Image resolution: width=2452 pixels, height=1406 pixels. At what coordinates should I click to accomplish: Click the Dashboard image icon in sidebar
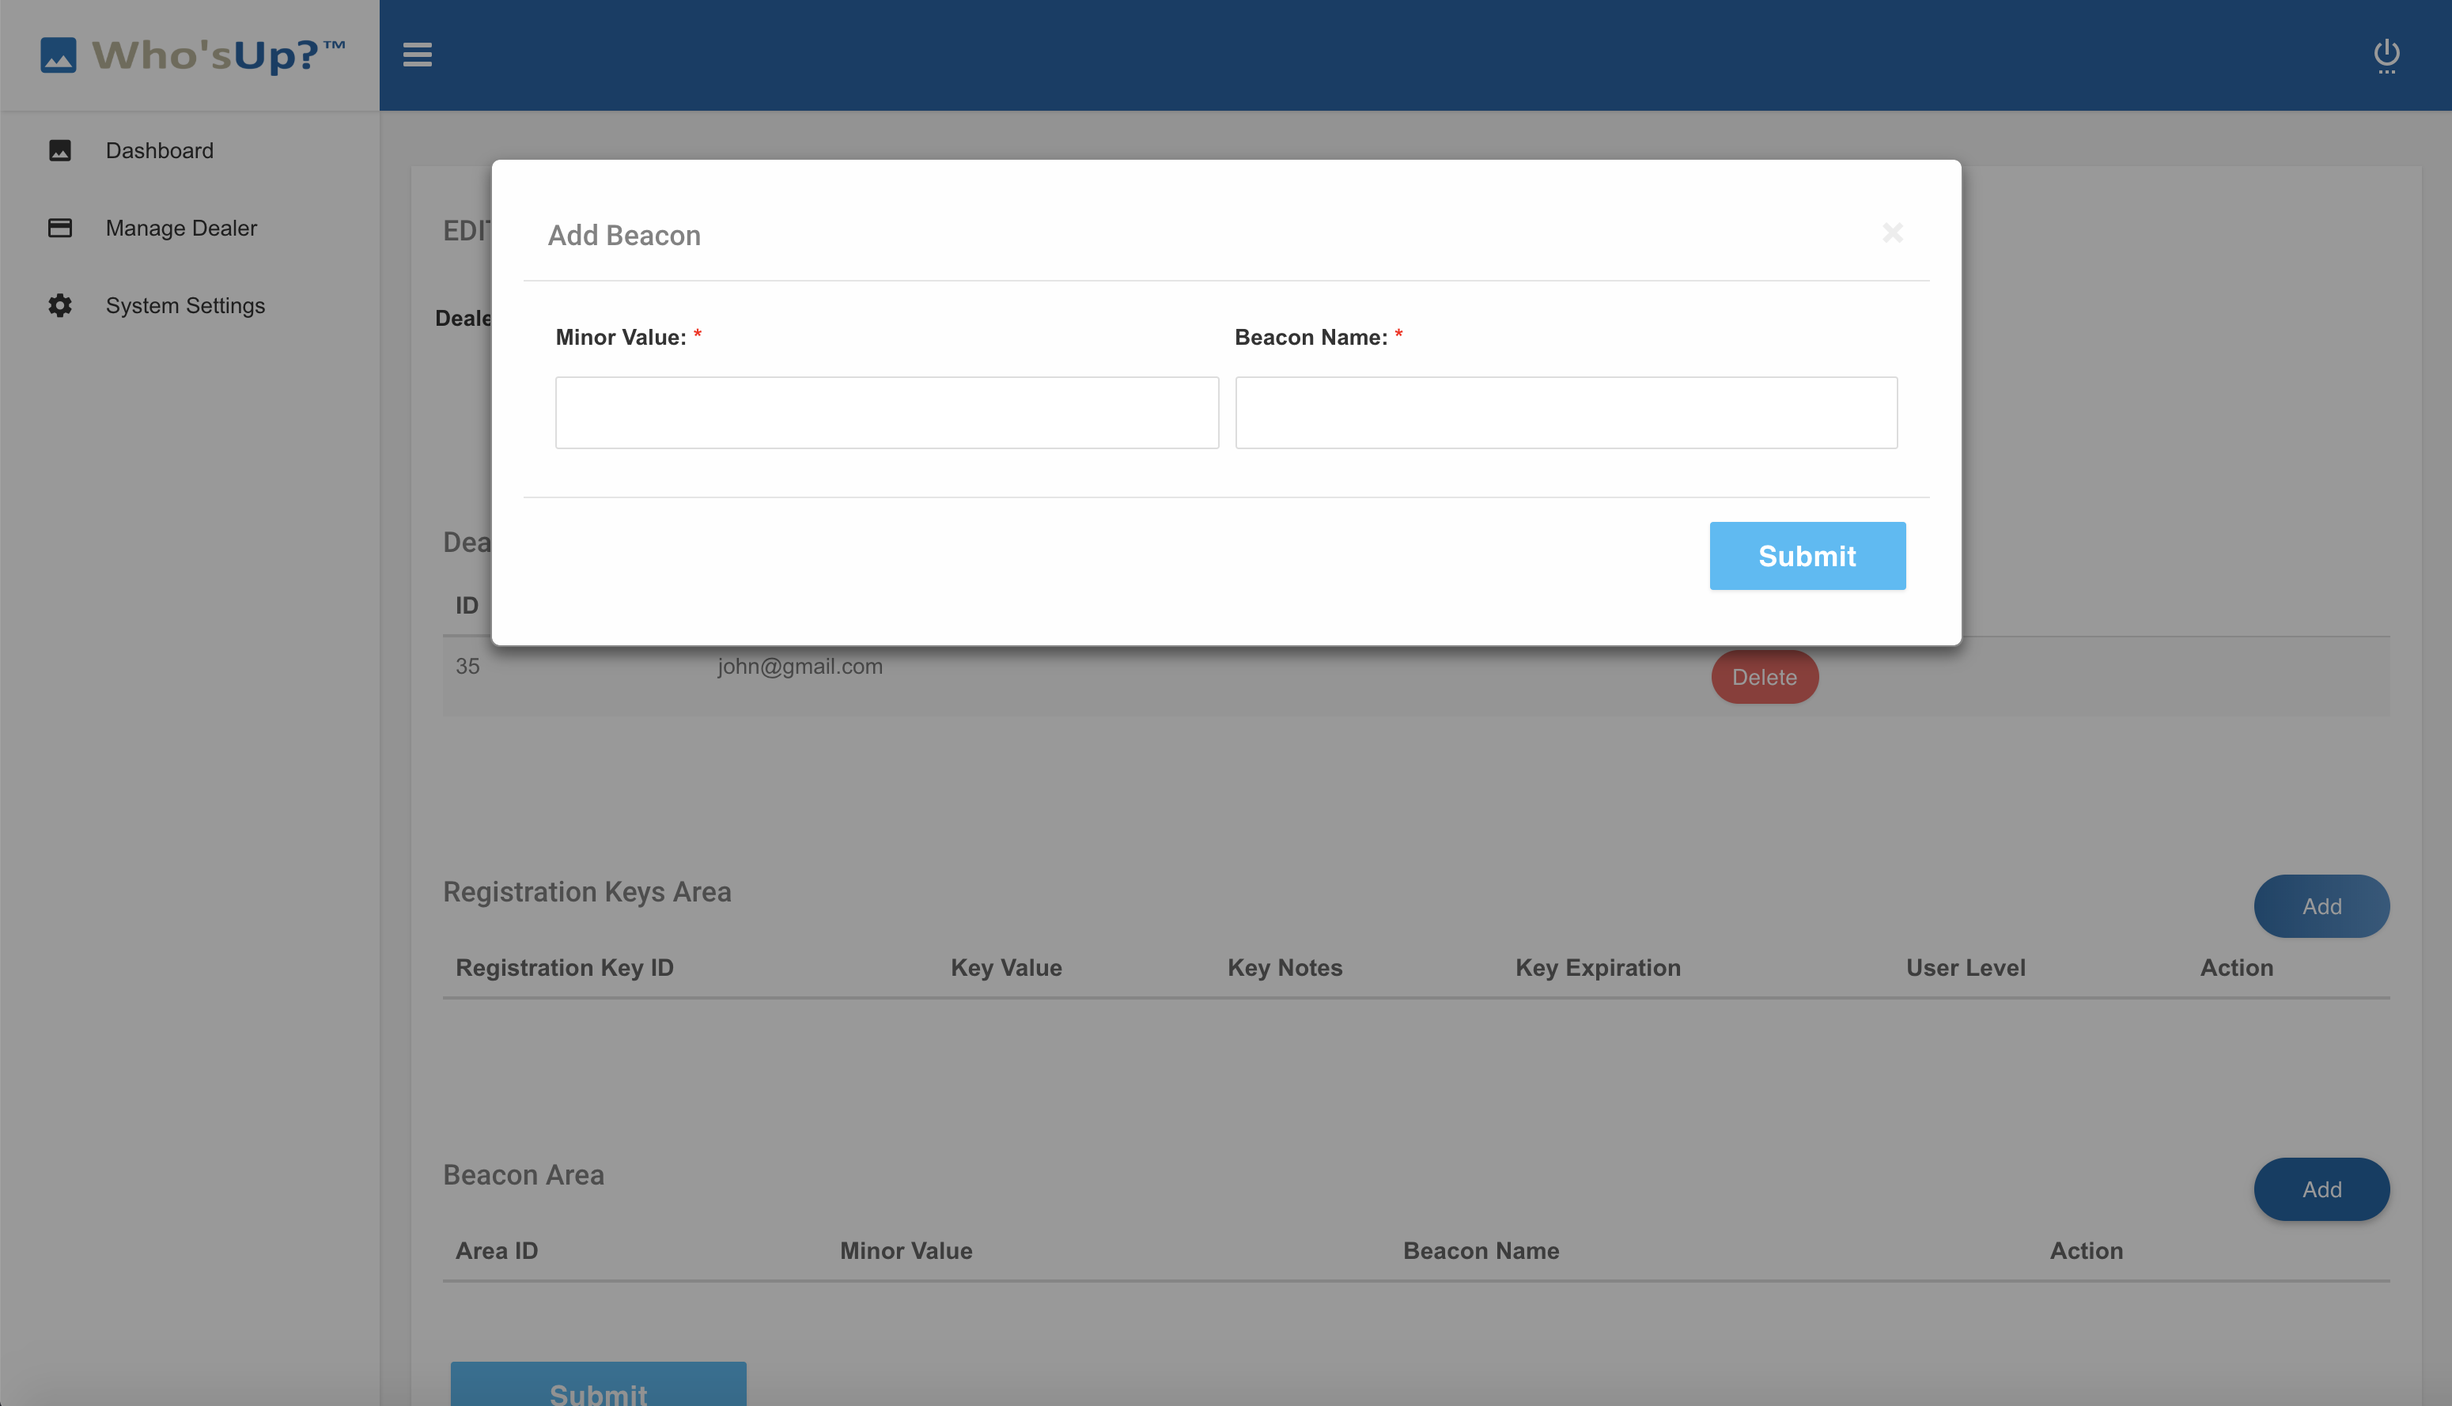pyautogui.click(x=60, y=150)
